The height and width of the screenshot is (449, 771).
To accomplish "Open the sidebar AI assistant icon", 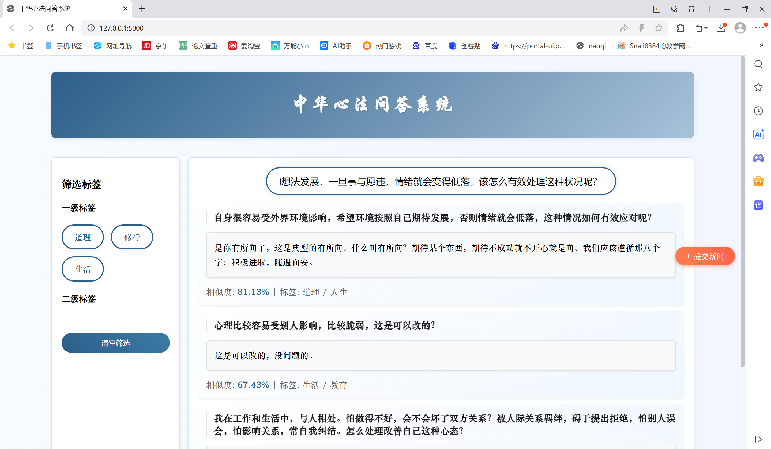I will tap(758, 134).
